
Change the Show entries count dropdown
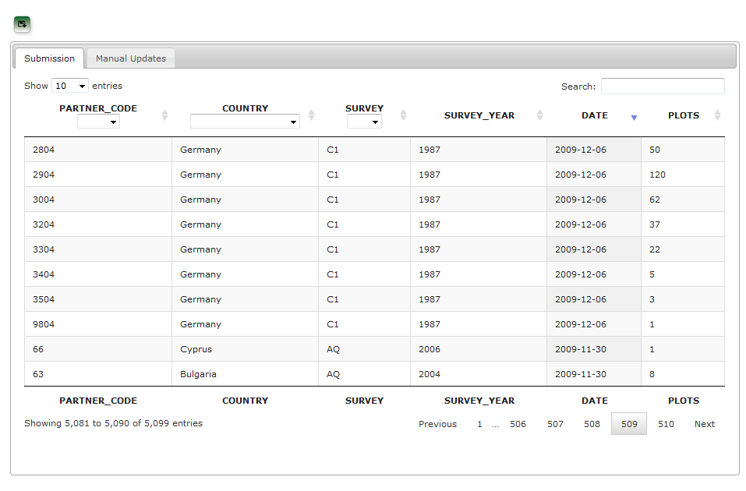coord(69,87)
